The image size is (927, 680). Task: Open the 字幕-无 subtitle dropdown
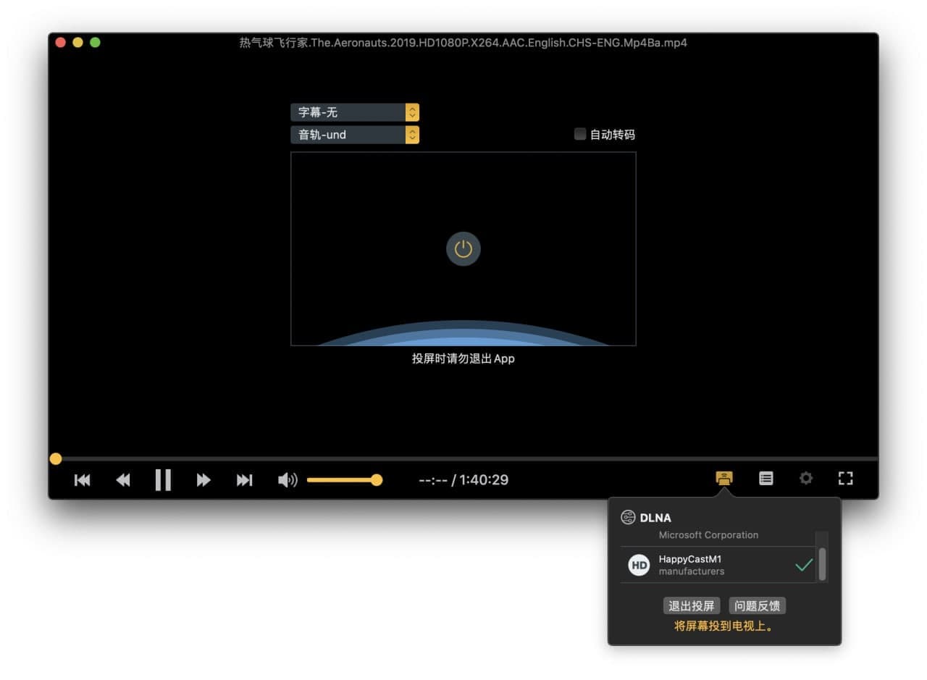(355, 112)
